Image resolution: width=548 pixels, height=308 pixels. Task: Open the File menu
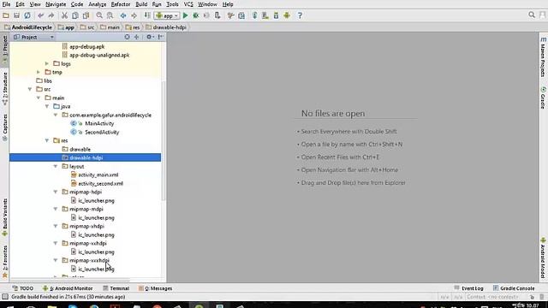[x=6, y=4]
